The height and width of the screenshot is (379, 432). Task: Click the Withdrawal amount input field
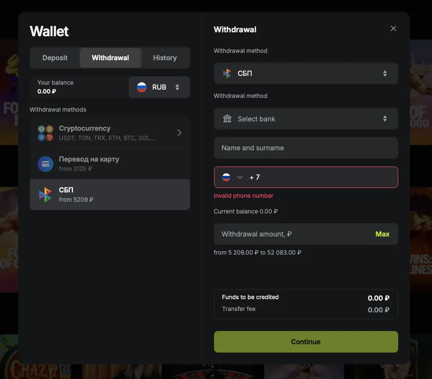[292, 234]
